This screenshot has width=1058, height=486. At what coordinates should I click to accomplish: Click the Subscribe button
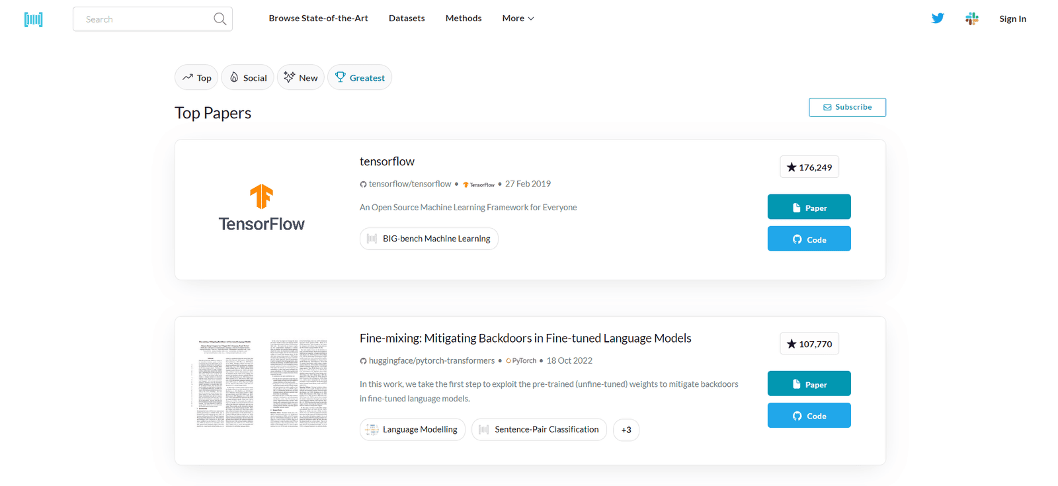click(x=847, y=107)
